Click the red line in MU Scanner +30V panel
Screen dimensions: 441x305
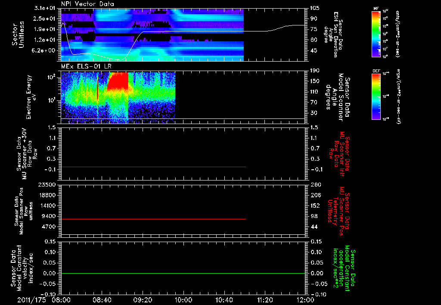coord(154,167)
